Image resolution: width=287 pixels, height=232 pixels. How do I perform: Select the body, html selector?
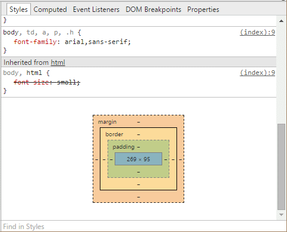click(x=23, y=73)
